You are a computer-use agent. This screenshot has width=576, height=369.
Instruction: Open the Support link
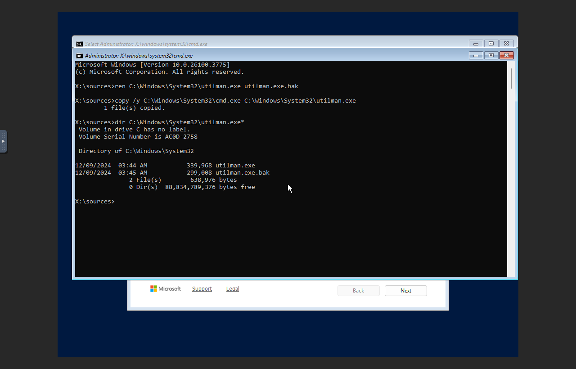202,289
